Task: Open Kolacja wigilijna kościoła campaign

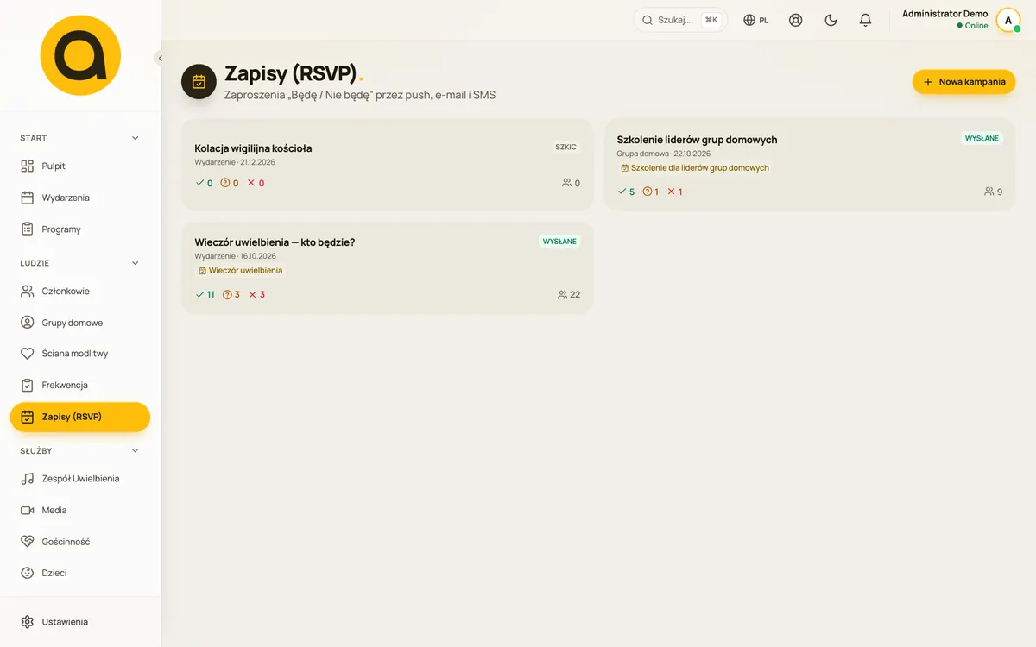Action: tap(388, 165)
